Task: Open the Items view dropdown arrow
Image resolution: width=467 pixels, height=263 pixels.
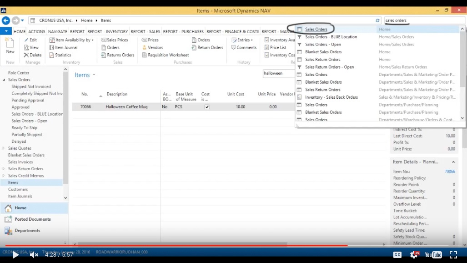Action: (94, 75)
